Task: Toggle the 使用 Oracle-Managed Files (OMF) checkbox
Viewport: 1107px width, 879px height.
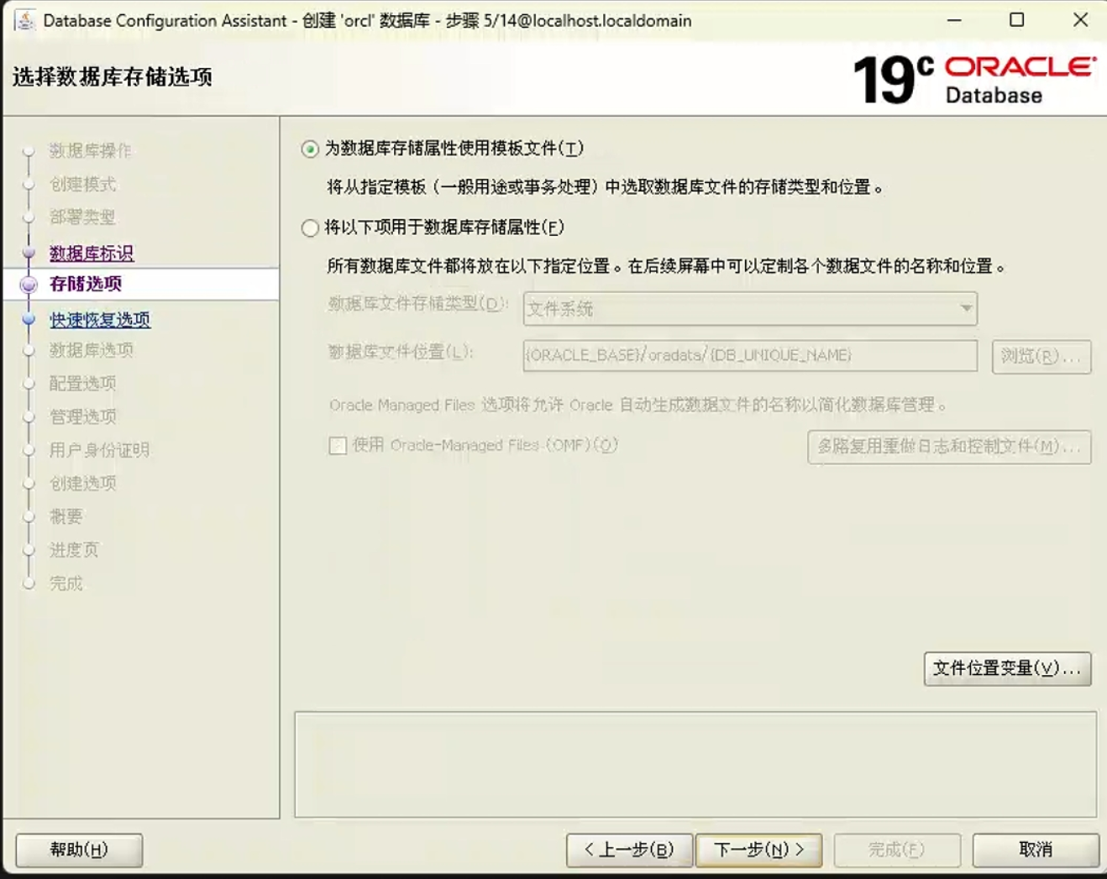Action: [338, 446]
